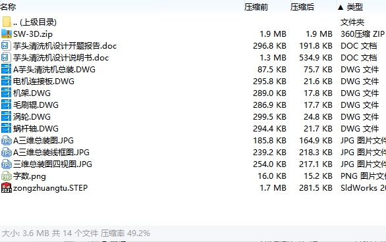Click the 17.7 KB compressed size value
This screenshot has width=386, height=242.
318,105
